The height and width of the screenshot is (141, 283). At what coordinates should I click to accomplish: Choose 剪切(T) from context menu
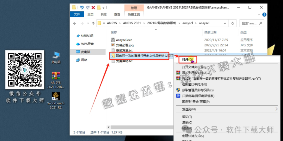pos(187,117)
